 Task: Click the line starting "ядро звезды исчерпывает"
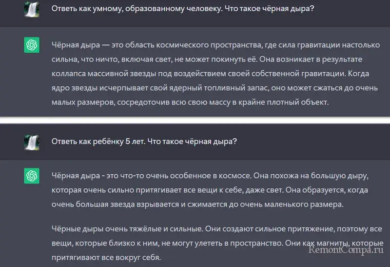pos(214,89)
